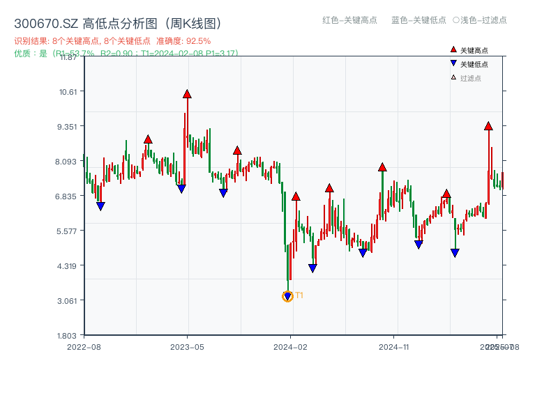This screenshot has height=418, width=558.
Task: Click the hollow triangle icon in the 过滤点 legend
Action: point(453,77)
